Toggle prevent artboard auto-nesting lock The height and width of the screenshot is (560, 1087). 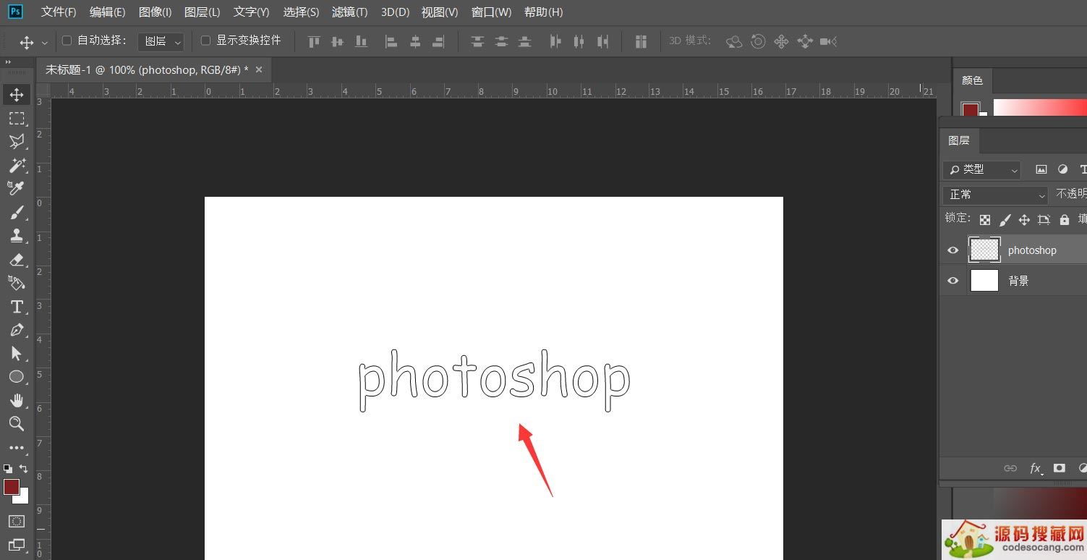tap(1044, 219)
